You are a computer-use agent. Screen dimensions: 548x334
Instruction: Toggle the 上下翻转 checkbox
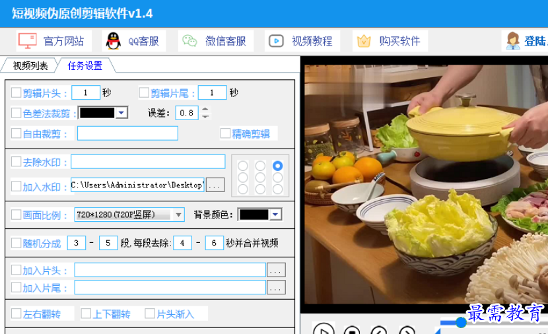(86, 314)
